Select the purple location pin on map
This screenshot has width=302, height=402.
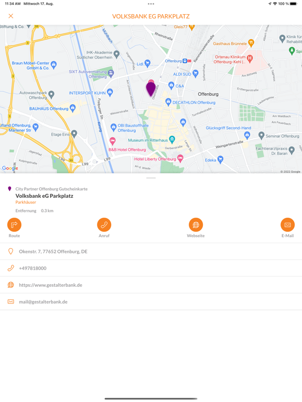pyautogui.click(x=151, y=88)
